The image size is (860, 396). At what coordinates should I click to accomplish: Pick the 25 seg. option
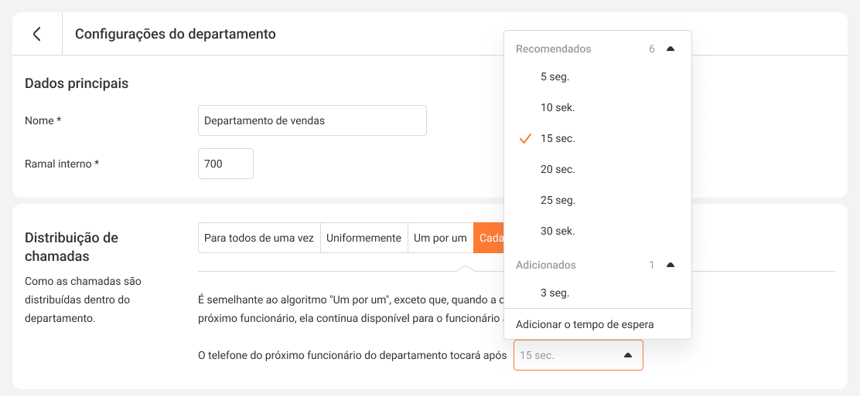[558, 200]
